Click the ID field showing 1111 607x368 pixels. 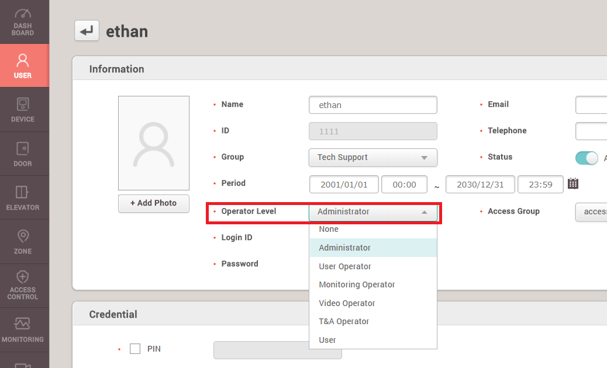(x=373, y=131)
